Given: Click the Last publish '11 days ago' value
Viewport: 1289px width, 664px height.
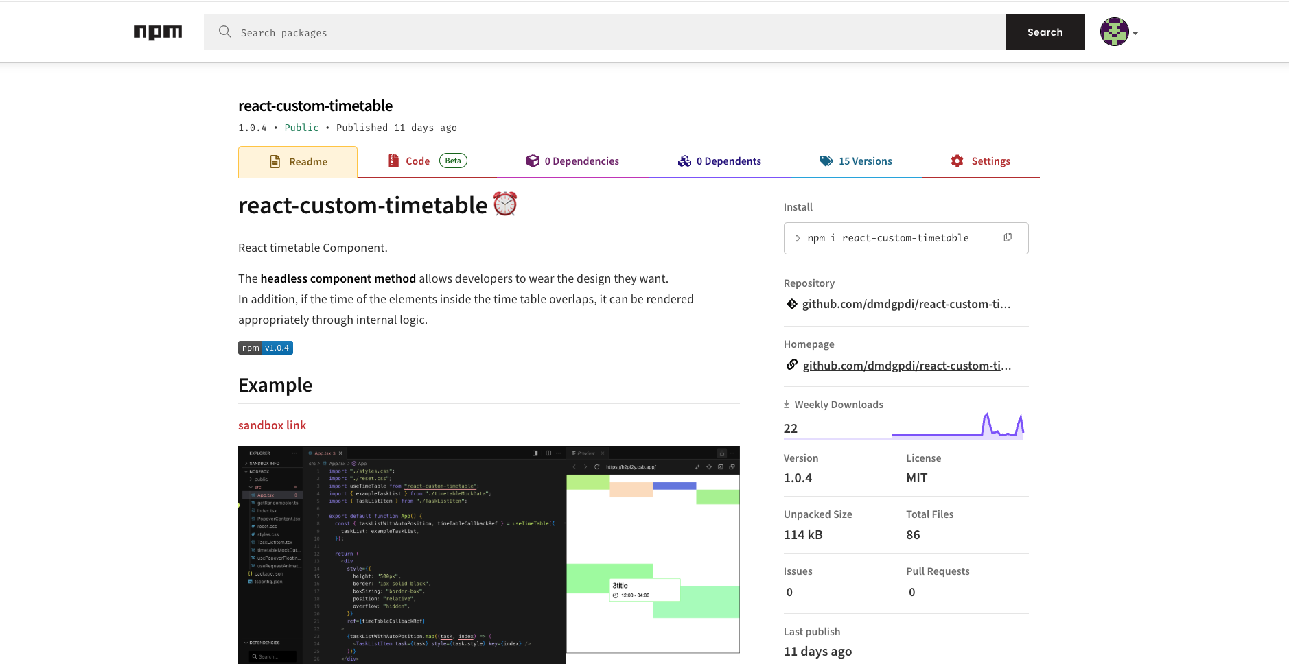Looking at the screenshot, I should coord(817,652).
